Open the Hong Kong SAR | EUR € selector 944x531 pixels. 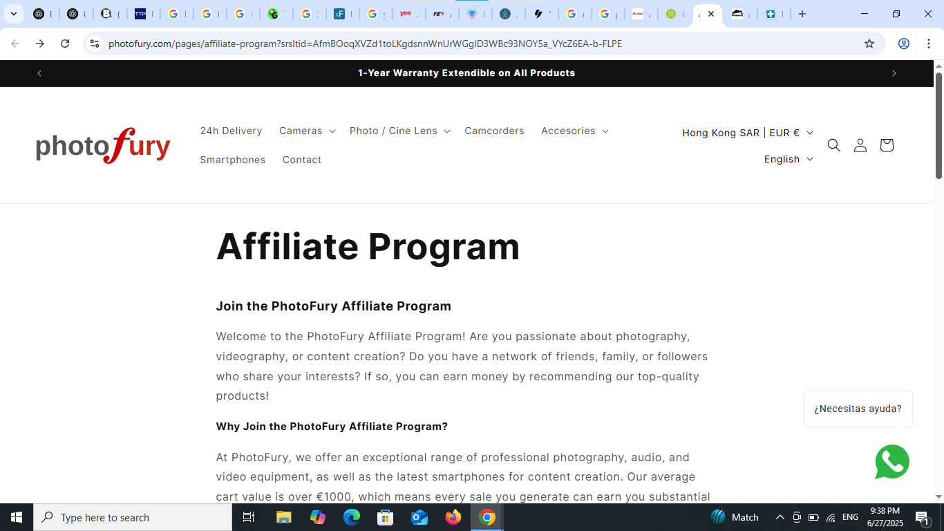pos(748,133)
